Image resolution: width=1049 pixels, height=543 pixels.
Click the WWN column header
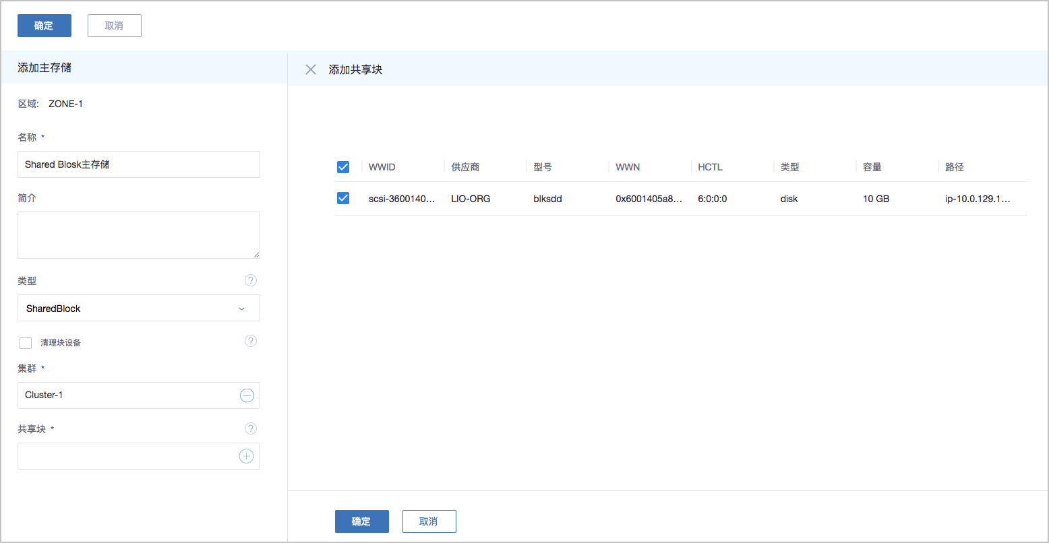[628, 167]
